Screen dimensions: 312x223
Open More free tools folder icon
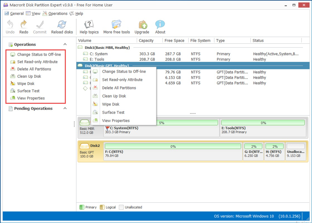tap(116, 25)
